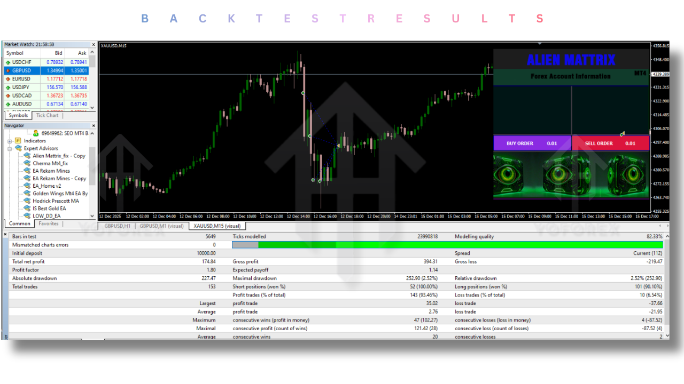Click the EURUSD down-arrow symbol icon
The image size is (684, 384).
coord(8,79)
